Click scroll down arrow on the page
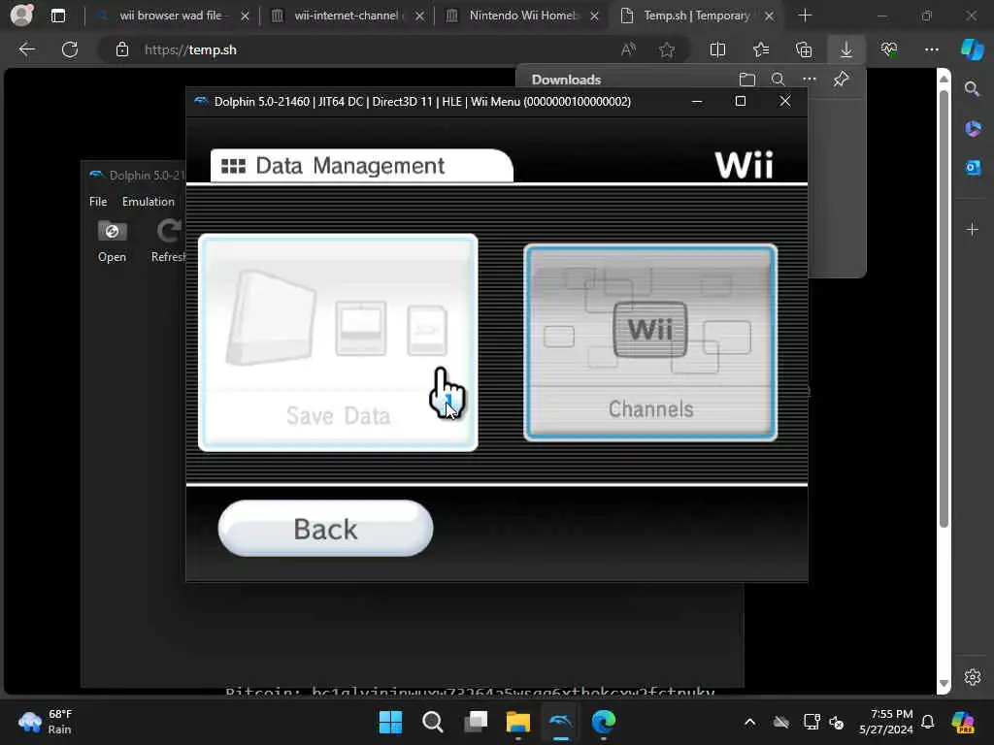 tap(944, 684)
